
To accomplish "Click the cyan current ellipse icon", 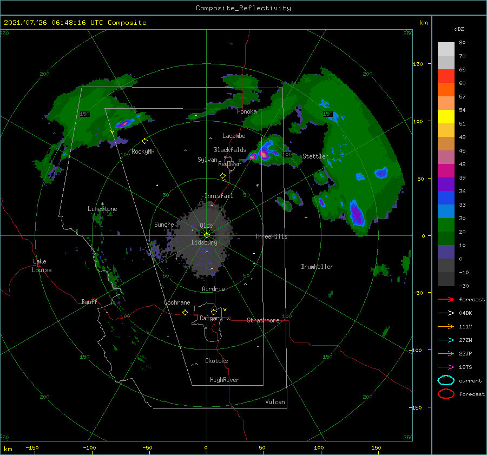I will (446, 380).
